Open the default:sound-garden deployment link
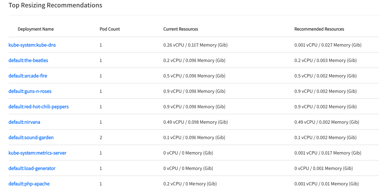 point(31,138)
